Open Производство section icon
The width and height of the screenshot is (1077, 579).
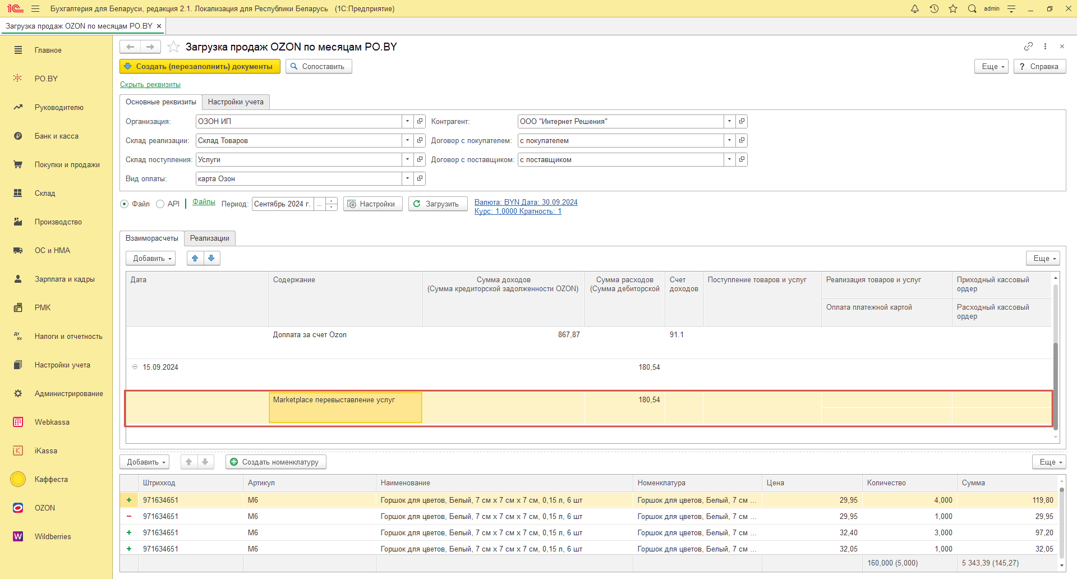pos(18,222)
